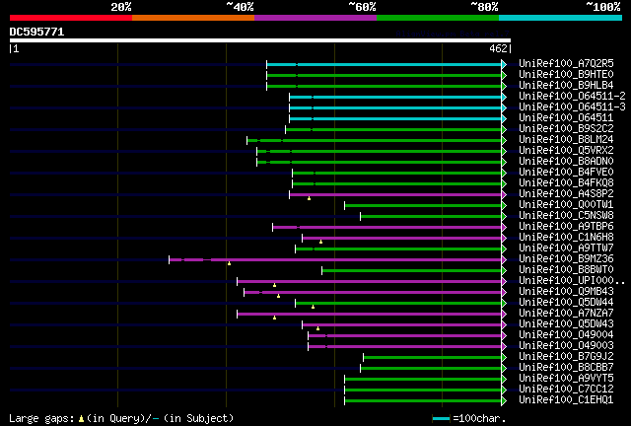Select the UniRef100_B4FKQ8 label
Viewport: 631px width, 426px height.
pos(566,183)
